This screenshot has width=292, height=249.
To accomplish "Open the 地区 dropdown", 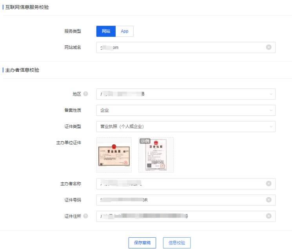I will point(185,94).
